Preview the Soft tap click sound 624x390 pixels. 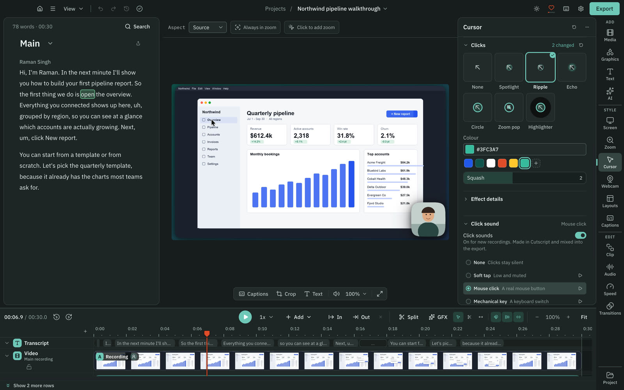tap(580, 275)
